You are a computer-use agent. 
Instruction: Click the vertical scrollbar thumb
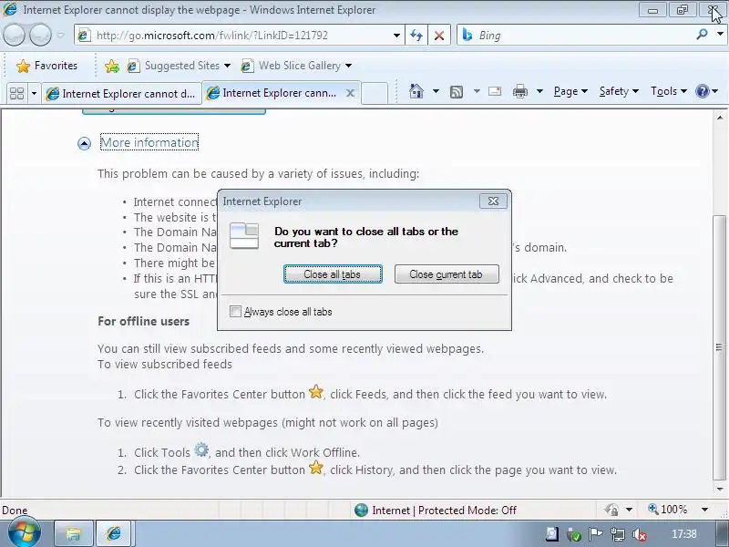(719, 348)
